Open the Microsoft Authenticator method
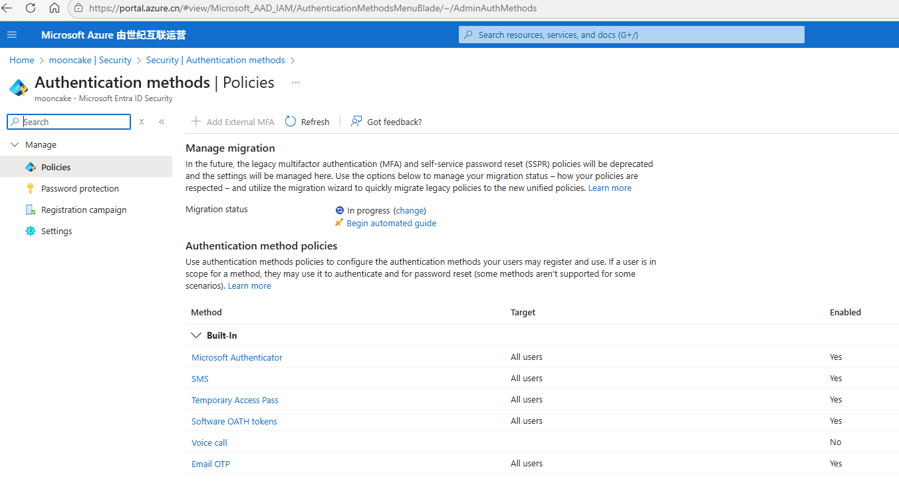Image resolution: width=899 pixels, height=487 pixels. pyautogui.click(x=237, y=357)
